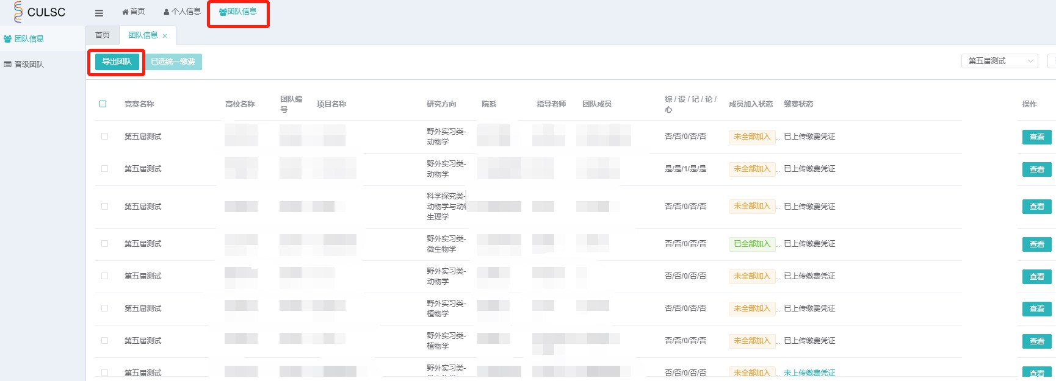Open 个人信息 in top navigation
The height and width of the screenshot is (381, 1056).
183,12
